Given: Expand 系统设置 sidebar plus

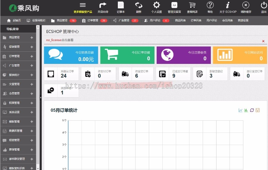Looking at the screenshot, I should 32,112.
